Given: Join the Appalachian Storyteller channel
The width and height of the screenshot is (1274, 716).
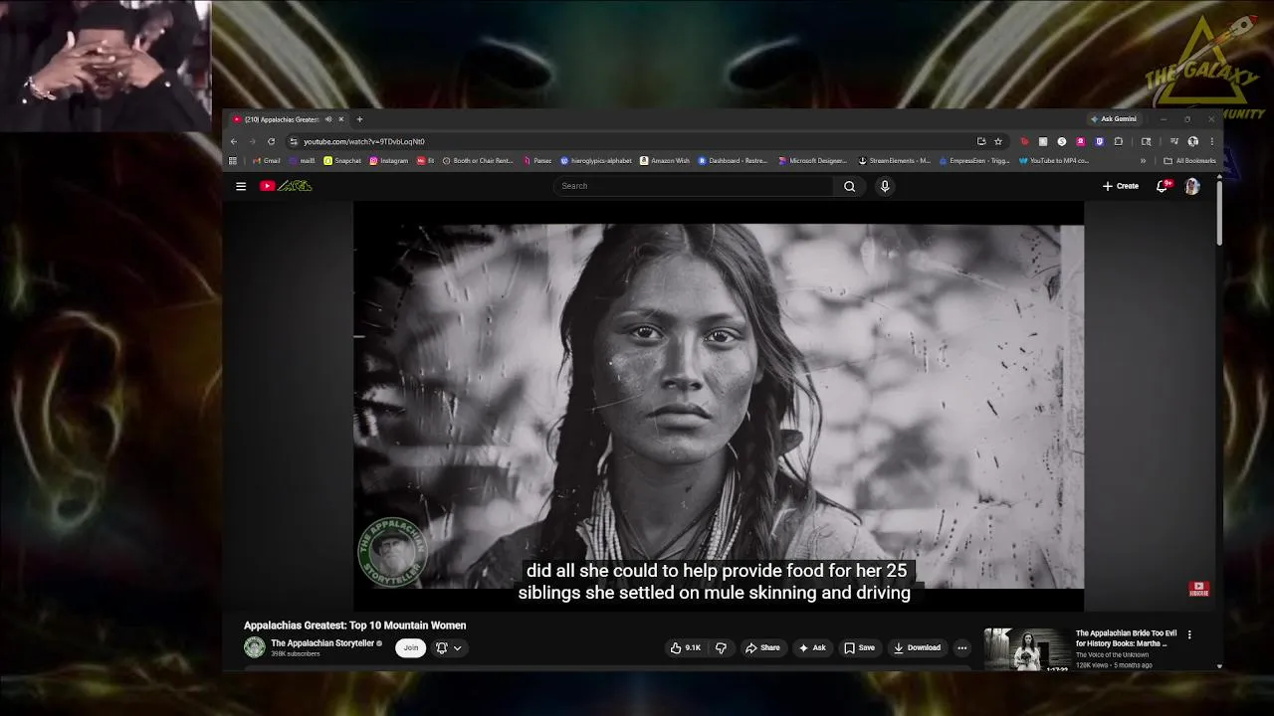Looking at the screenshot, I should tap(410, 647).
